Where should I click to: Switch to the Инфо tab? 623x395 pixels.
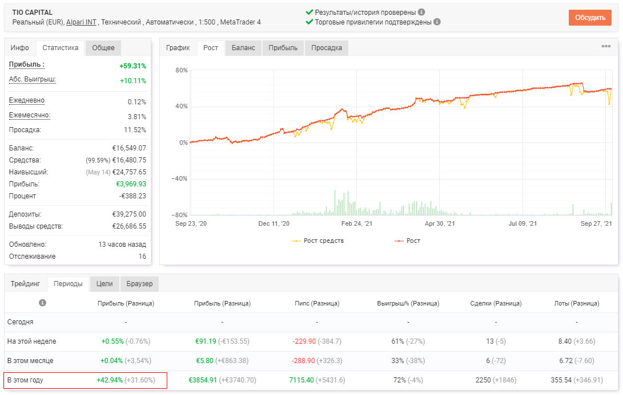tap(20, 48)
